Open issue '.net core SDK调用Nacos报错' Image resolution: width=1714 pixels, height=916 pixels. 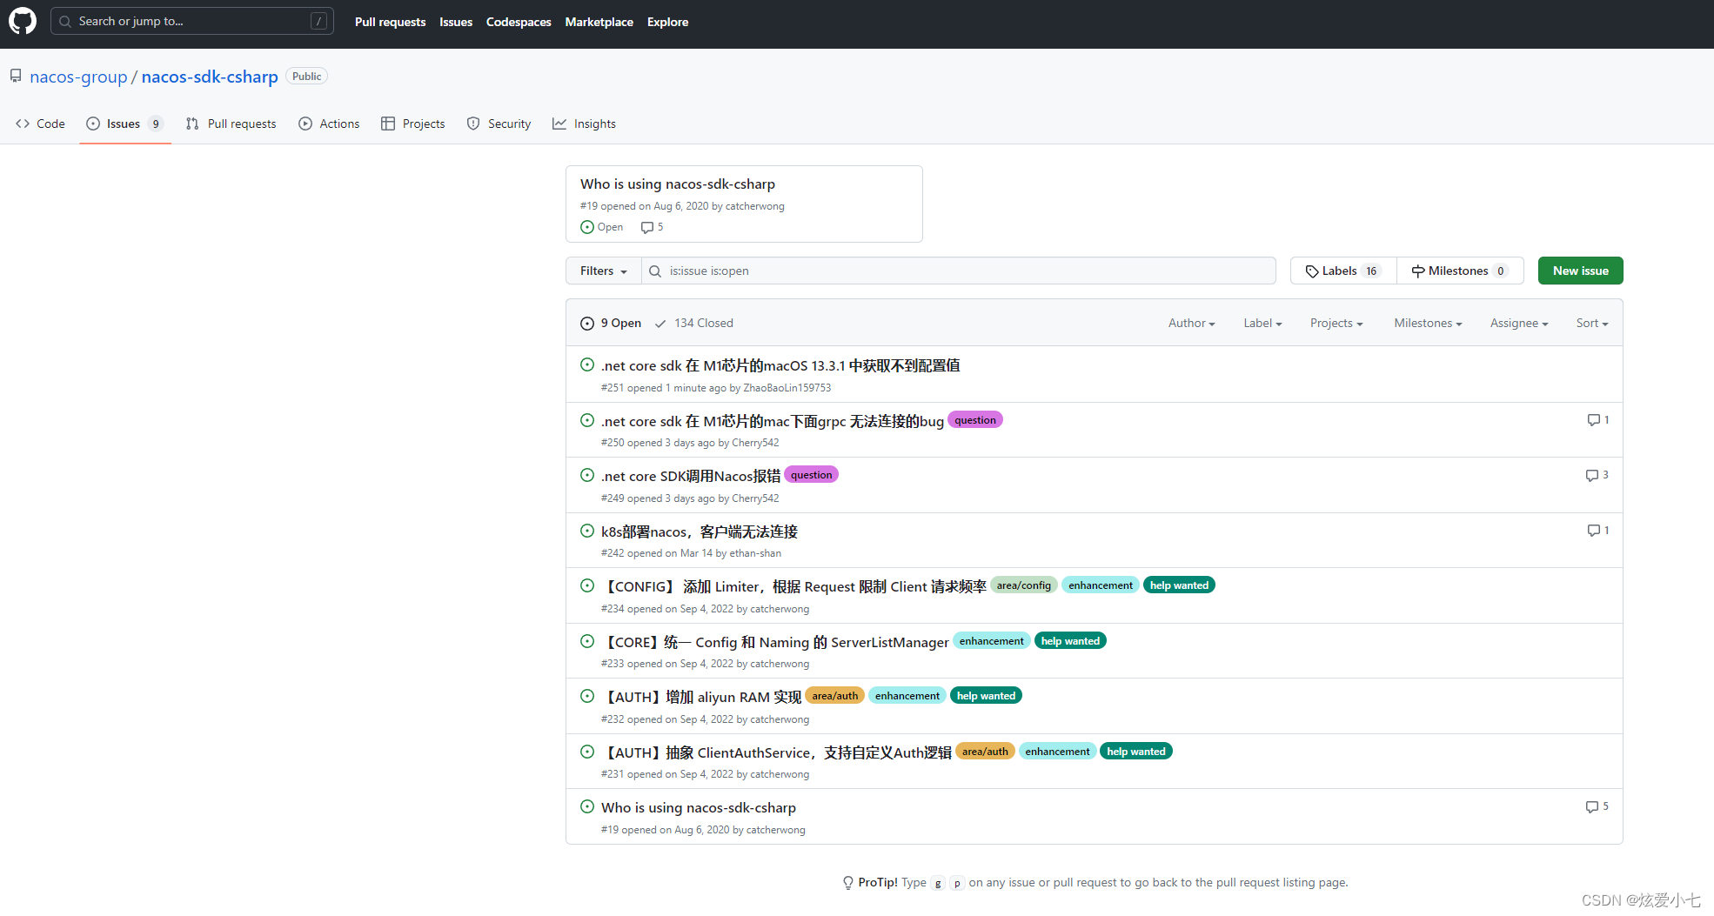coord(691,477)
